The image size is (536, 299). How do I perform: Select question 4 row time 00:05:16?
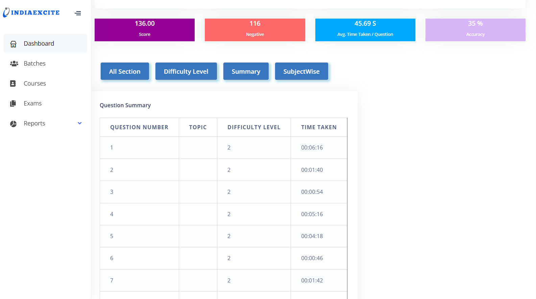[312, 214]
